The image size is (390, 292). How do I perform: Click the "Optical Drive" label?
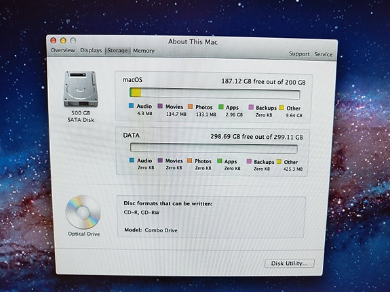84,234
